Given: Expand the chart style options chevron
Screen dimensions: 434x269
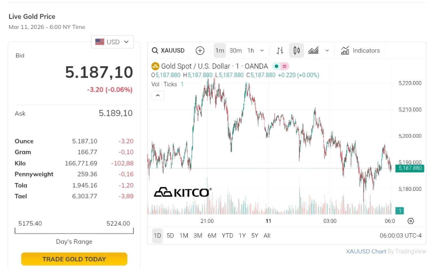Looking at the screenshot, I should tap(327, 51).
